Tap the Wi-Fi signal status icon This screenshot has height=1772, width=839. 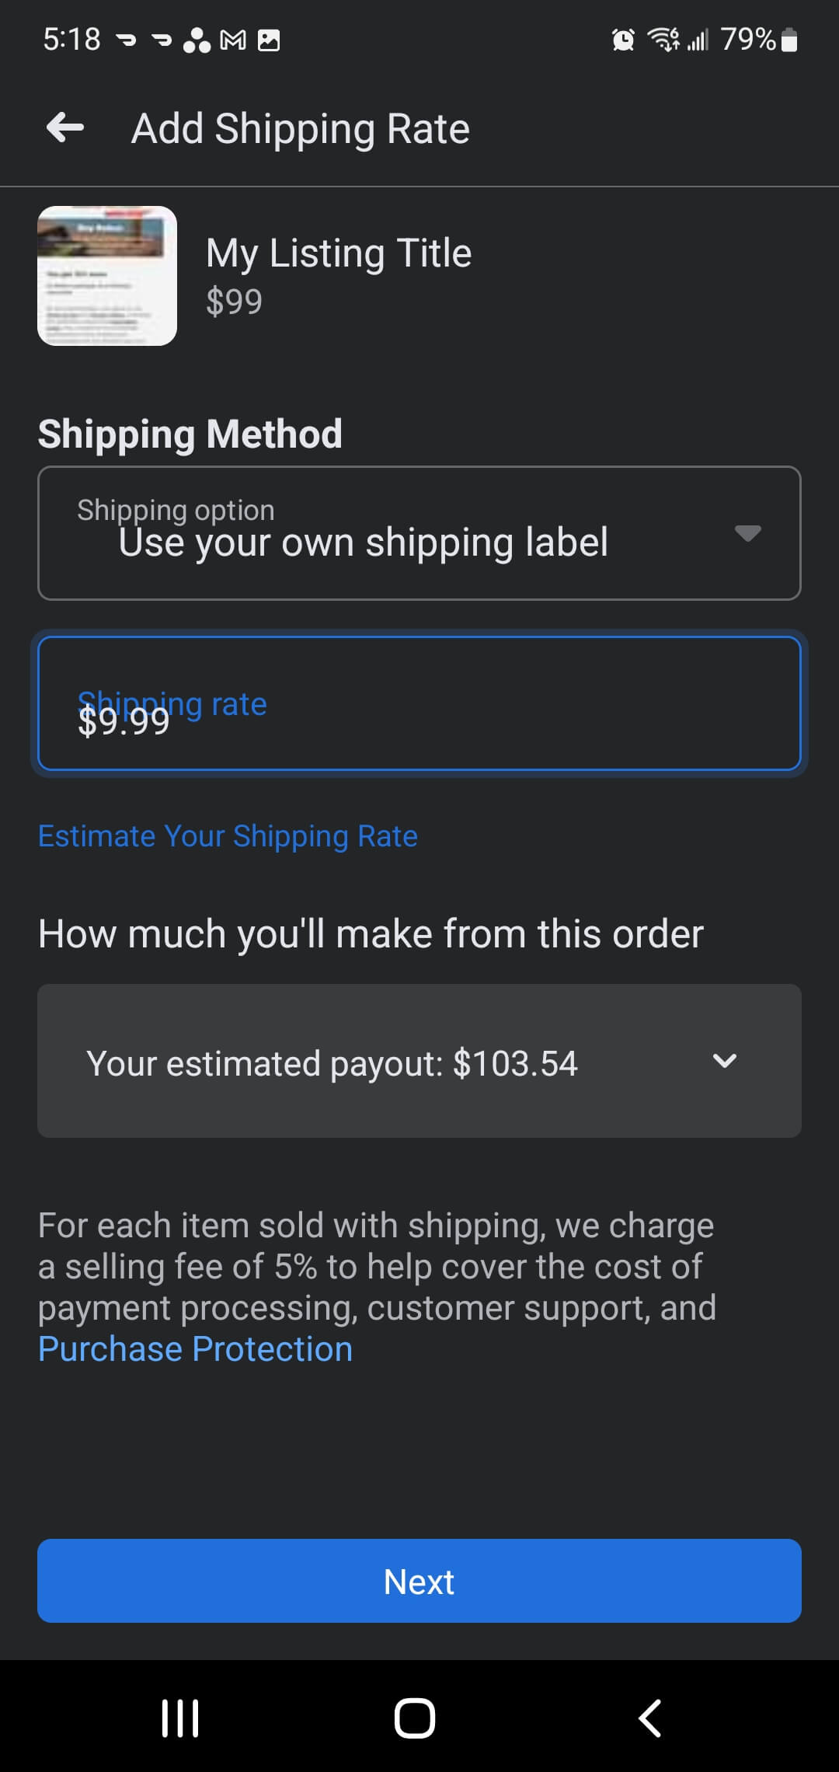coord(663,39)
